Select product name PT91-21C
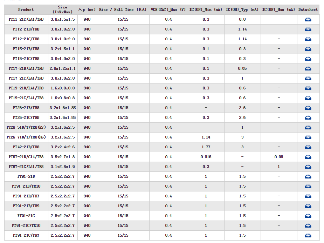Screen dimensions: 324x243 tap(26, 216)
